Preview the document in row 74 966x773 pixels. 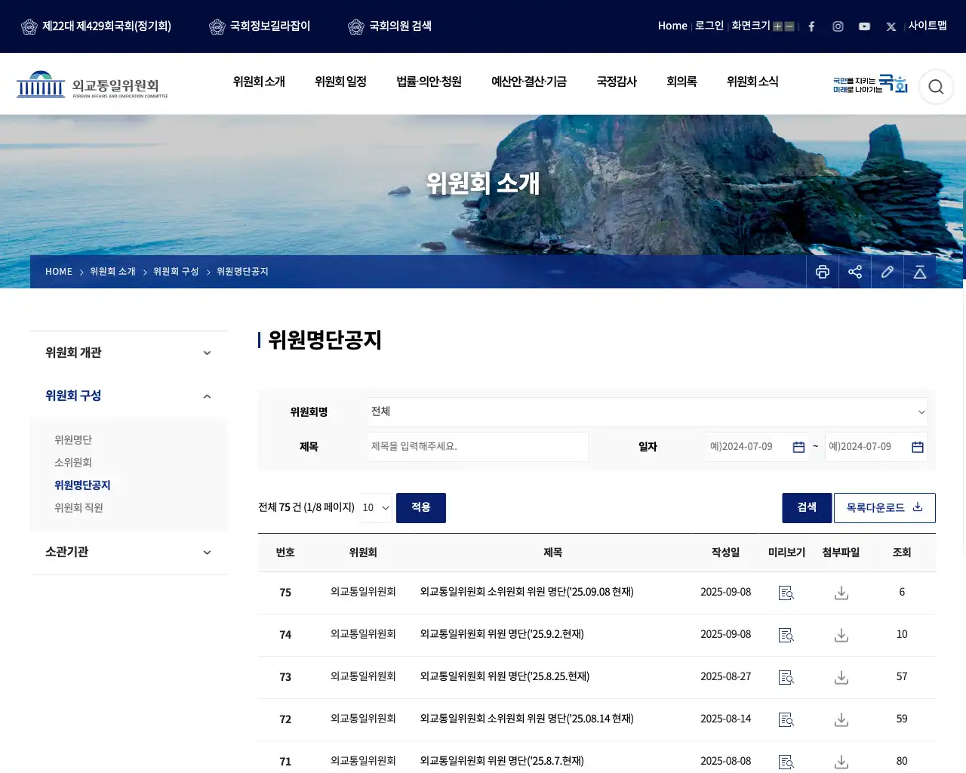tap(786, 635)
